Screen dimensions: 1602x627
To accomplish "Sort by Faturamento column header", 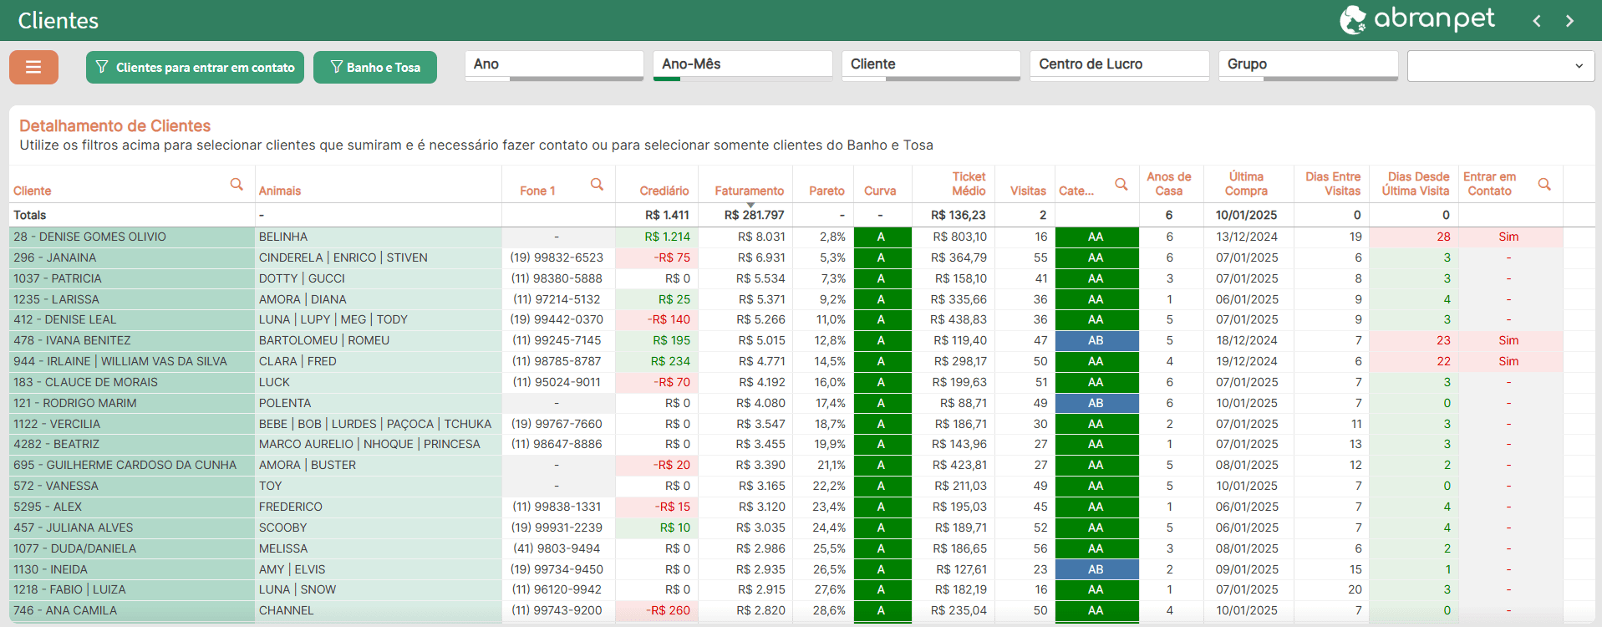I will coord(749,191).
